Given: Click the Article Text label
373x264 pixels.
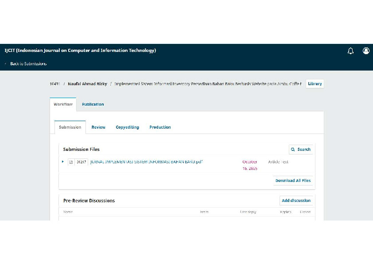Looking at the screenshot, I should coord(278,162).
